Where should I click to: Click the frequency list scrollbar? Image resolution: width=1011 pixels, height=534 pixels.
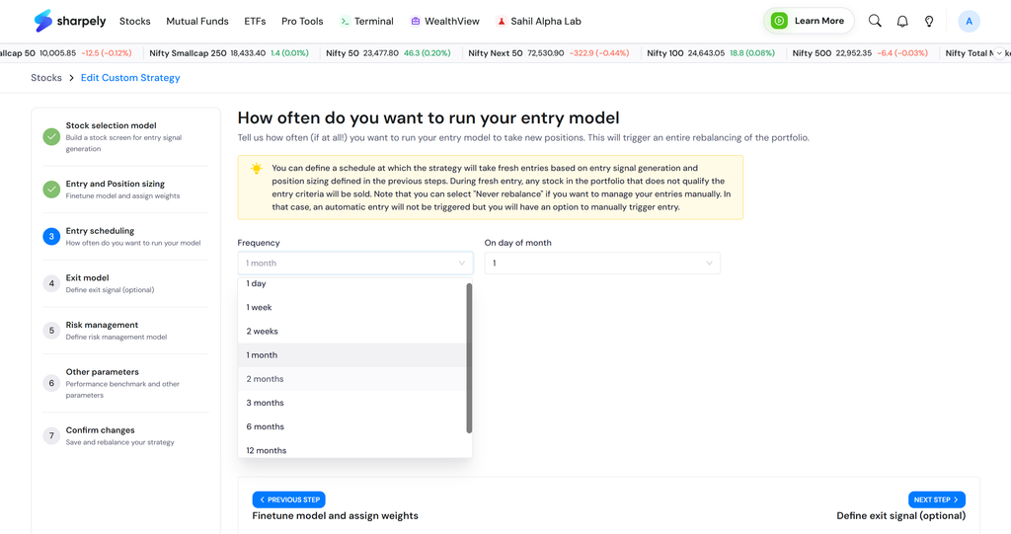pyautogui.click(x=469, y=358)
